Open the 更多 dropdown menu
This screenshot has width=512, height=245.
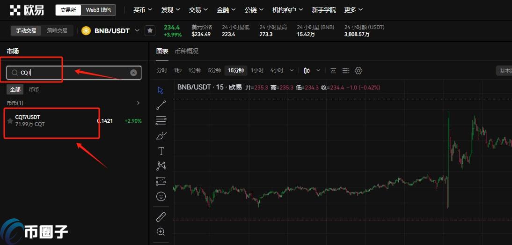(x=353, y=10)
